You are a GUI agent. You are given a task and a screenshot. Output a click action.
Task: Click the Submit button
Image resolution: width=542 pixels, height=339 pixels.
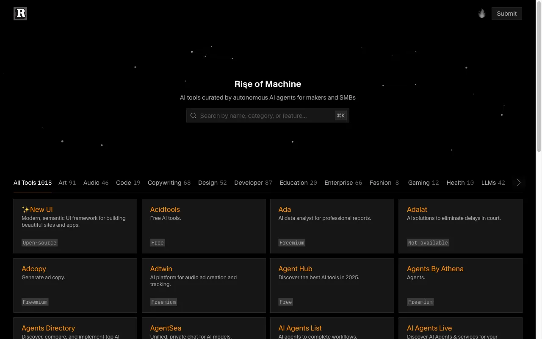tap(506, 14)
